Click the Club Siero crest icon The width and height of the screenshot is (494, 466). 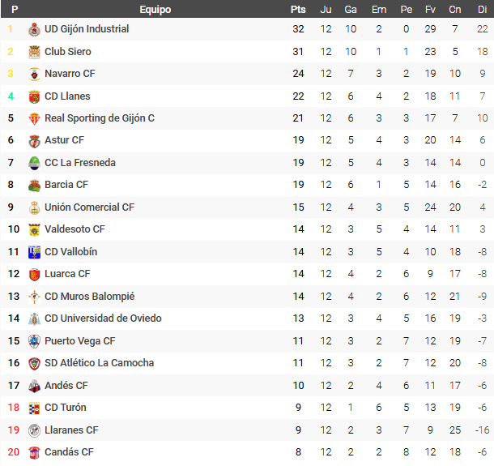pyautogui.click(x=34, y=52)
